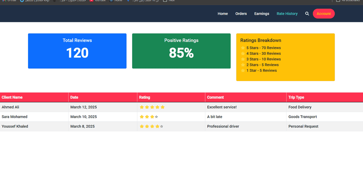Click the 85% Positive Ratings card
This screenshot has width=363, height=169.
point(181,51)
